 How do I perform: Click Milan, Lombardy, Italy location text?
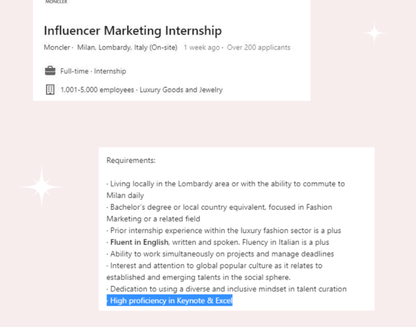(x=127, y=48)
